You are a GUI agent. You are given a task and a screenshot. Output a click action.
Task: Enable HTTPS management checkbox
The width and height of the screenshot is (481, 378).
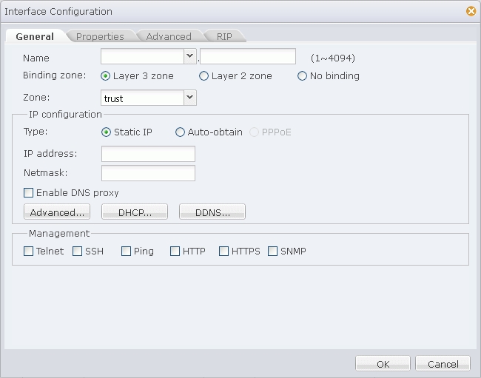click(224, 252)
